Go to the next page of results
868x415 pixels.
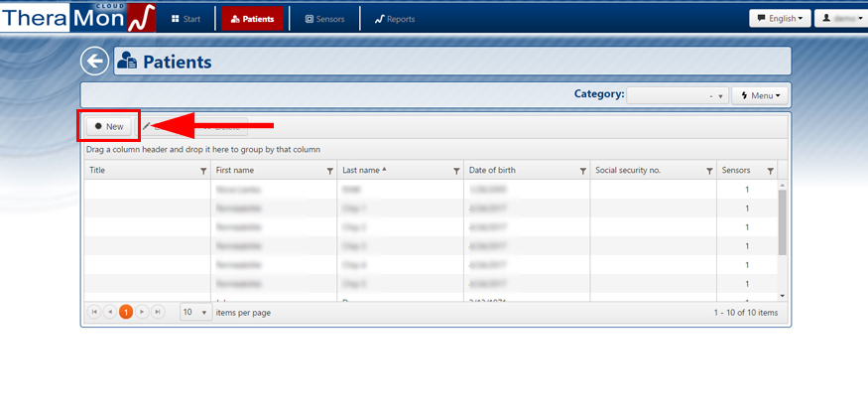pyautogui.click(x=142, y=312)
